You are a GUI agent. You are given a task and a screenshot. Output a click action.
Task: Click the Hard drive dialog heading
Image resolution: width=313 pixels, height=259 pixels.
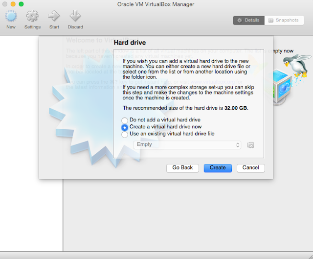tap(130, 43)
